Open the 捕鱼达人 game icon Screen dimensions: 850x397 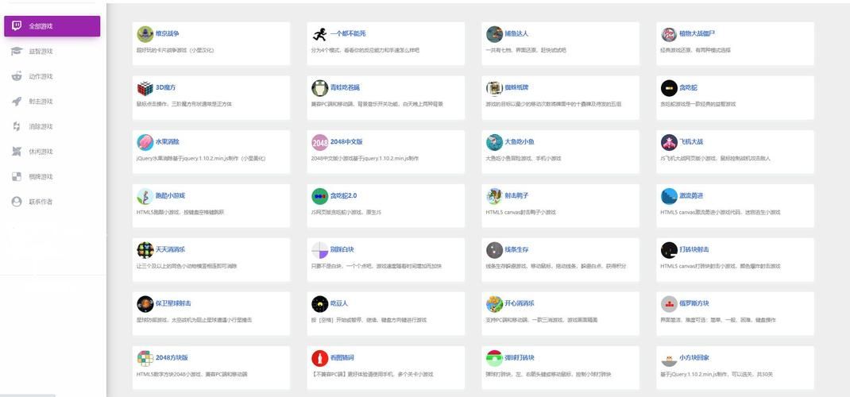pyautogui.click(x=494, y=34)
